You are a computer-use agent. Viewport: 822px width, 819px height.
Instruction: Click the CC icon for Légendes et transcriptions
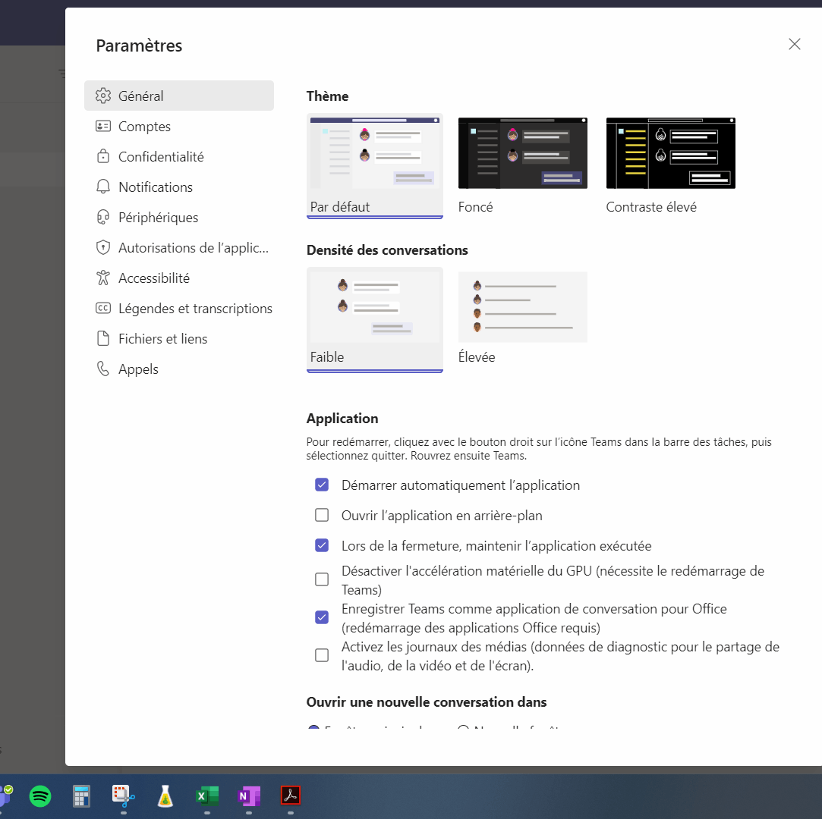[103, 308]
